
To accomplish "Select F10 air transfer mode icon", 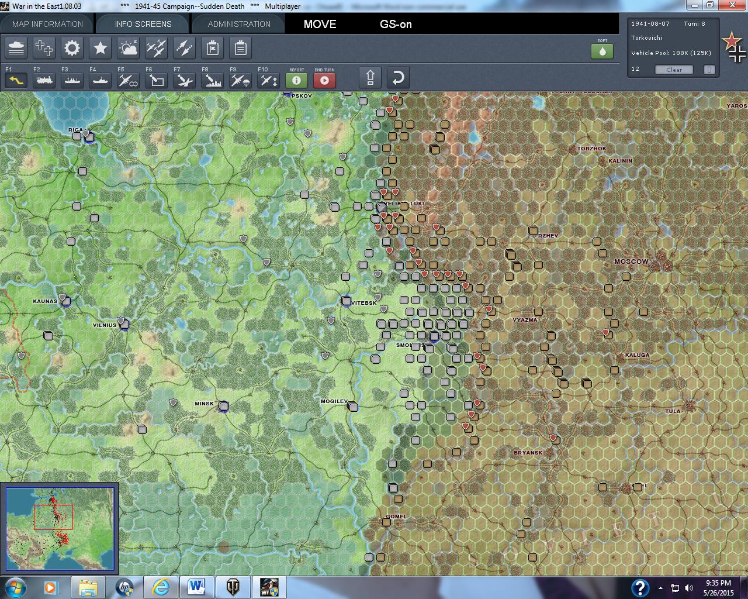I will [269, 80].
